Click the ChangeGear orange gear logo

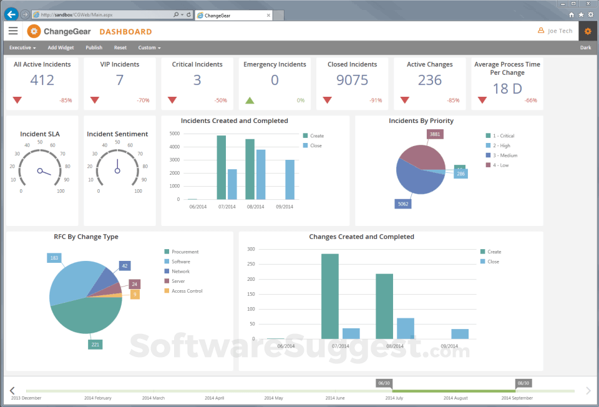click(34, 31)
